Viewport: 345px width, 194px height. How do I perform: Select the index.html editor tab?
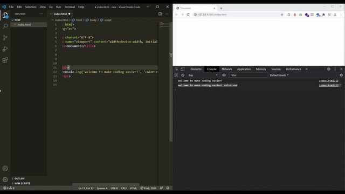60,14
